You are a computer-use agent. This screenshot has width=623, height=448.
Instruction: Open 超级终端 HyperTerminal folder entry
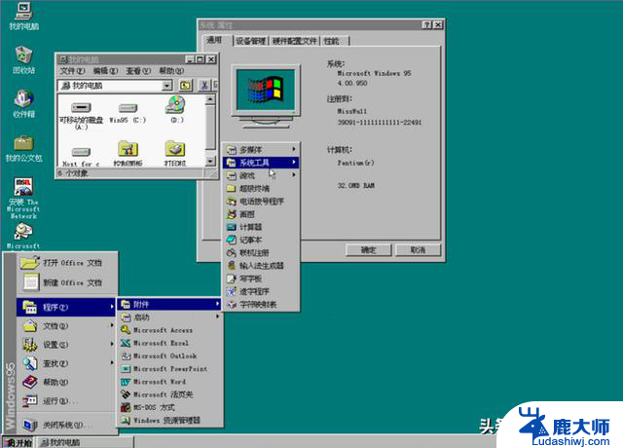click(261, 188)
